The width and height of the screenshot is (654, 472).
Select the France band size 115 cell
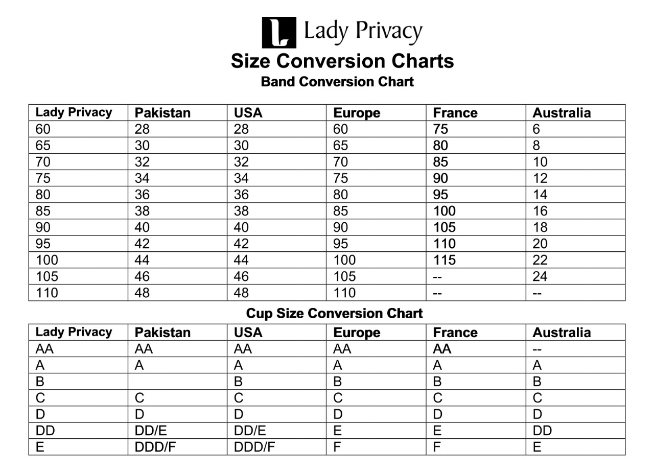coord(444,260)
